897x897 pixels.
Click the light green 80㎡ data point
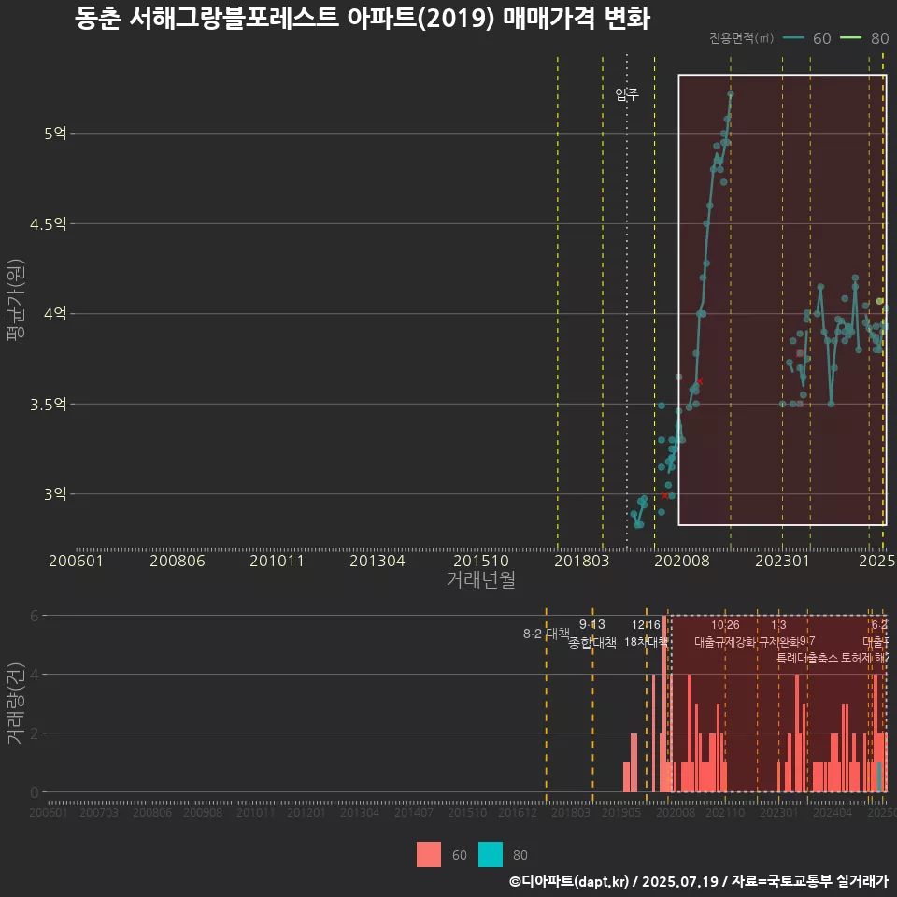click(x=879, y=301)
